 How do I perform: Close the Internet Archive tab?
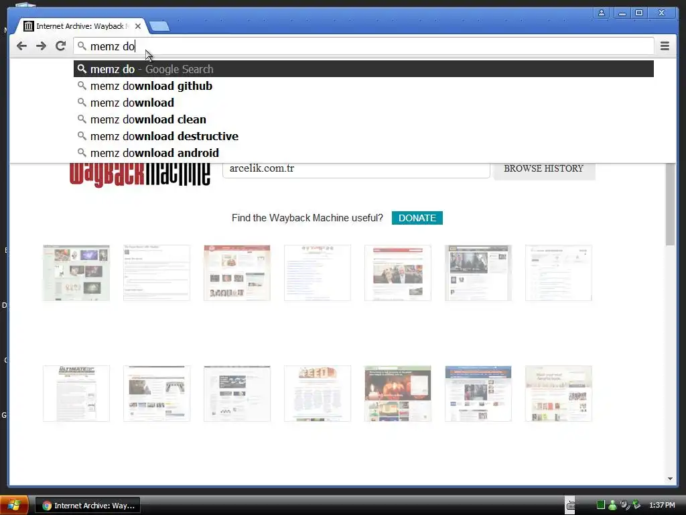pyautogui.click(x=138, y=26)
